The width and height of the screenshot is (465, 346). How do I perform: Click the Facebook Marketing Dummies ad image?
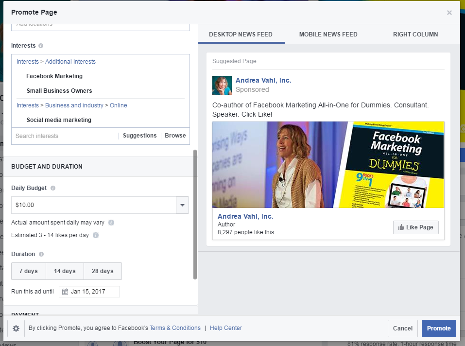328,165
